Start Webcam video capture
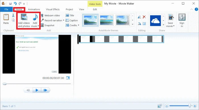The width and height of the screenshot is (199, 110). (x=50, y=15)
